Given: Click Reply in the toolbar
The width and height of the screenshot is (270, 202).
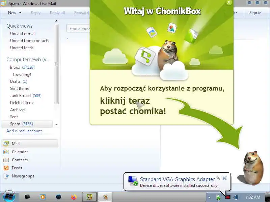Looking at the screenshot, I should 35,13.
